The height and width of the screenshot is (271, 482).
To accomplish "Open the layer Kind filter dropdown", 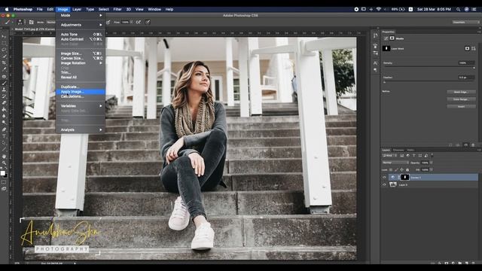I will coord(390,156).
